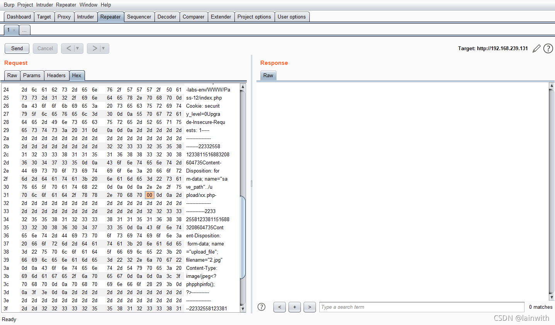This screenshot has height=325, width=555.
Task: Select the Response Raw tab
Action: tap(268, 75)
